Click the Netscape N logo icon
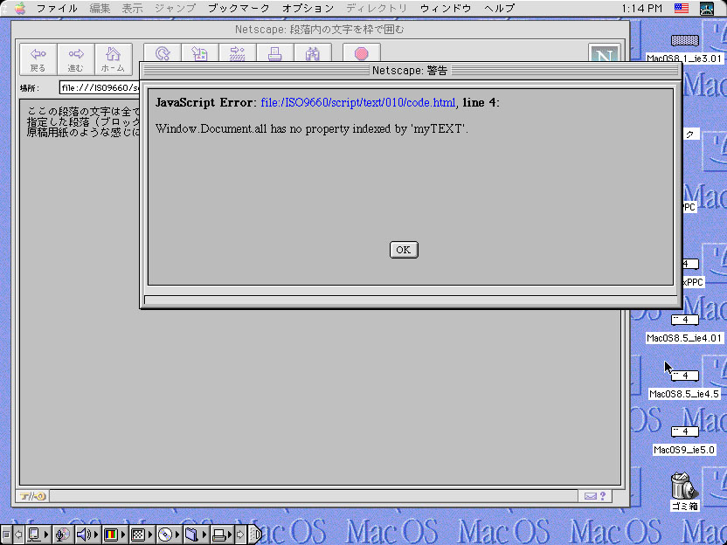Viewport: 727px width, 545px height. coord(604,52)
